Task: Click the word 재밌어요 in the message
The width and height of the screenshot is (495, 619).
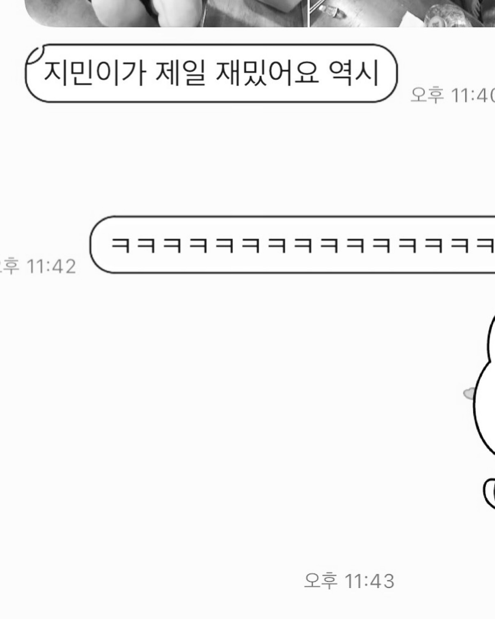Action: (267, 73)
